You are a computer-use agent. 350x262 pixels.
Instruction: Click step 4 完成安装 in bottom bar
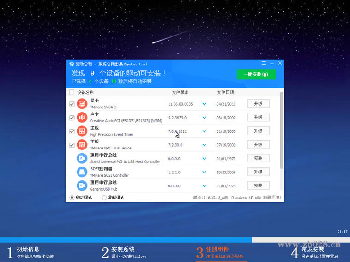click(x=314, y=252)
